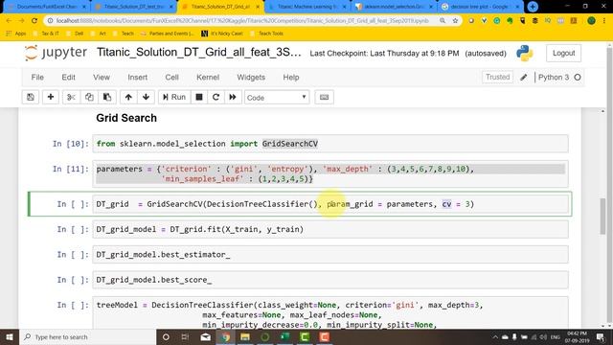Open It's Nicky Case bookmark
This screenshot has height=345, width=613.
tap(222, 34)
